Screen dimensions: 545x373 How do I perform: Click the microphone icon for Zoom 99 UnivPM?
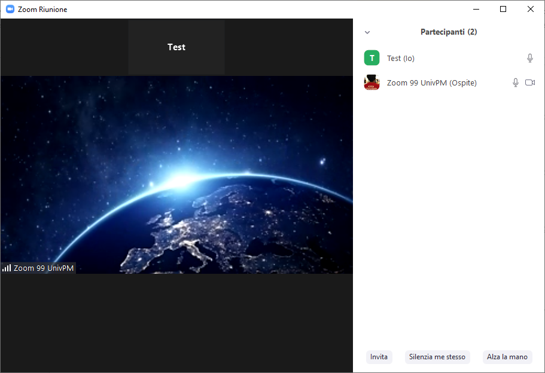coord(516,82)
